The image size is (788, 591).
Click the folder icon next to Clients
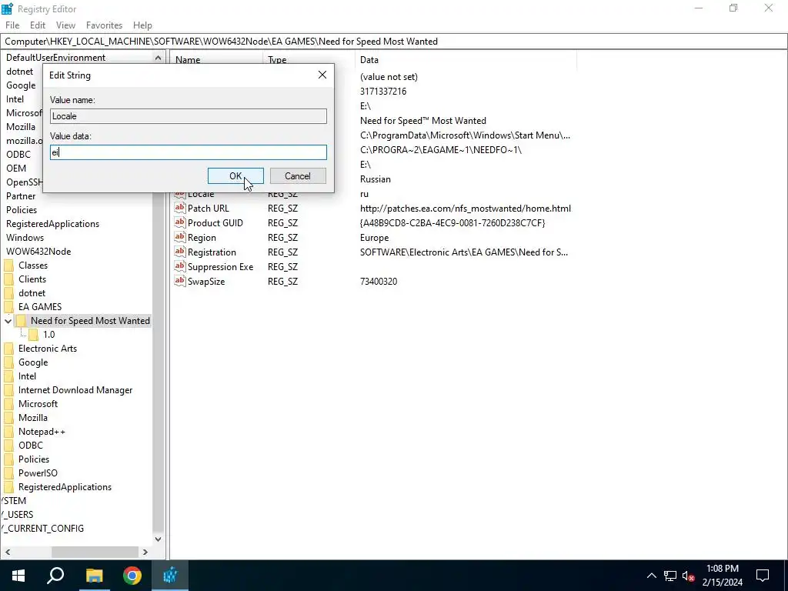[8, 279]
